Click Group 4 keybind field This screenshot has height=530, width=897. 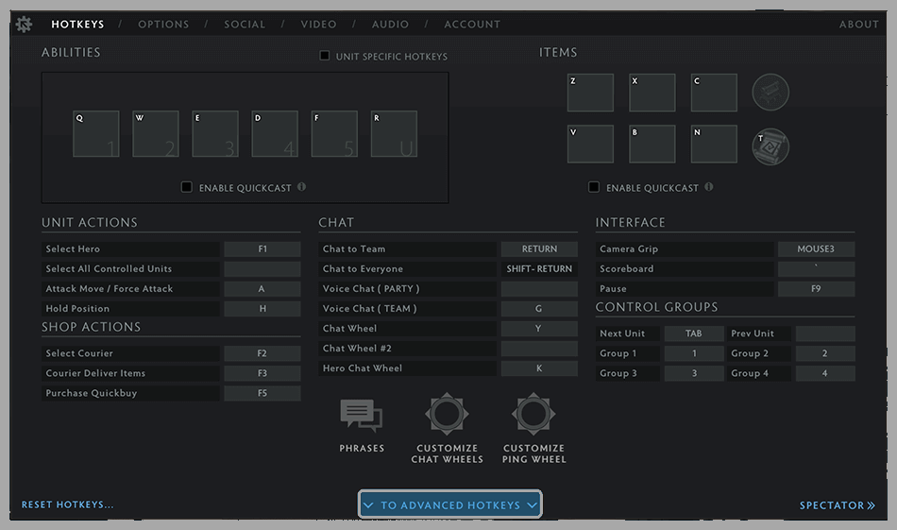coord(825,373)
